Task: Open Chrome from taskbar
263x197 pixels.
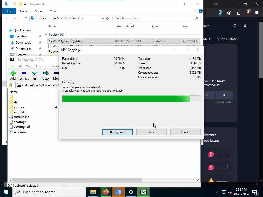Action: 118,192
